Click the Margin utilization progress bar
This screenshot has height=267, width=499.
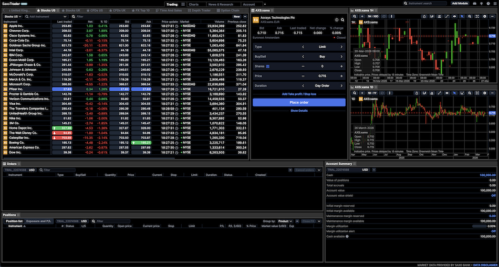481,226
